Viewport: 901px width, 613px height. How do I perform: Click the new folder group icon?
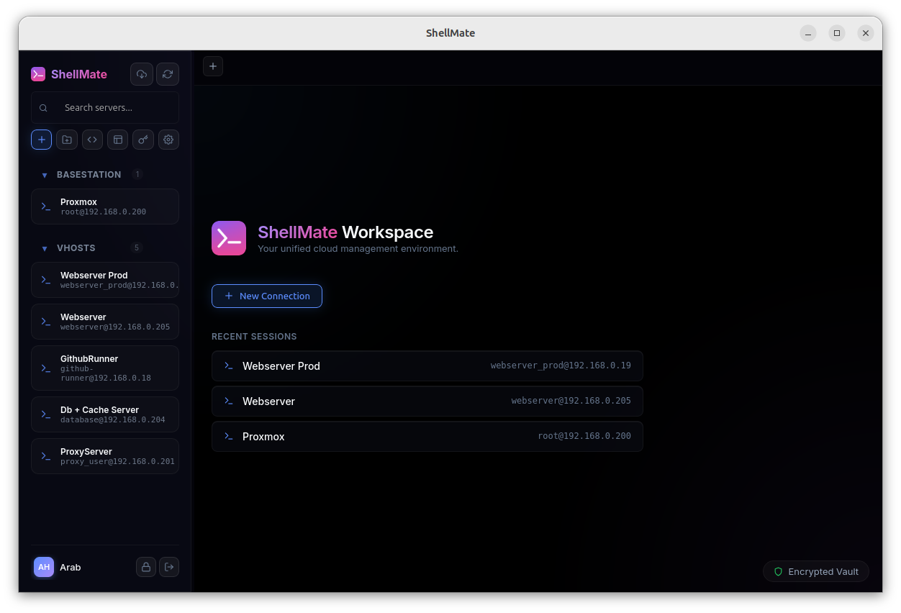[67, 140]
